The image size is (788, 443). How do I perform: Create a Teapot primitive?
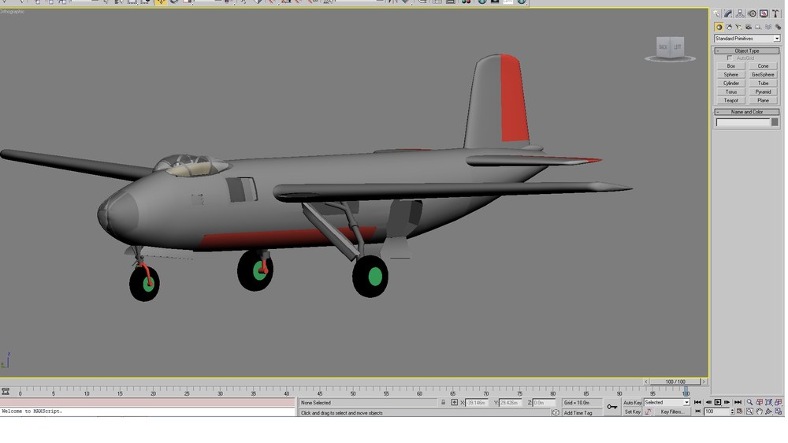point(730,101)
